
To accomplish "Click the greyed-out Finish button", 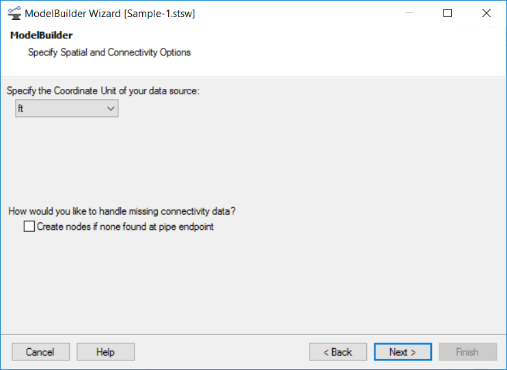I will (x=467, y=352).
